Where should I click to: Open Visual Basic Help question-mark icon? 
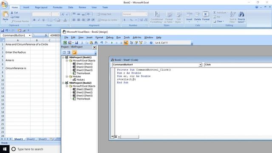(151, 42)
